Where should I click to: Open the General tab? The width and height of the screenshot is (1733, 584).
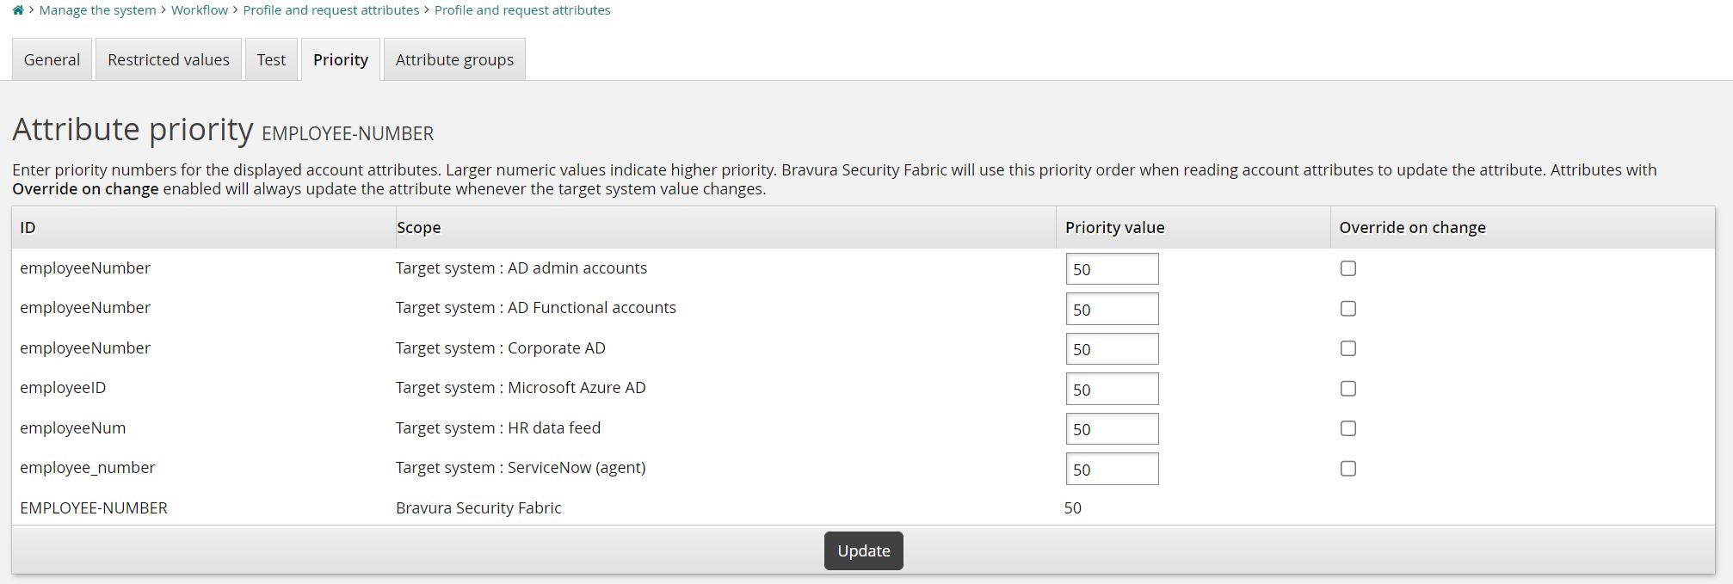pyautogui.click(x=52, y=60)
